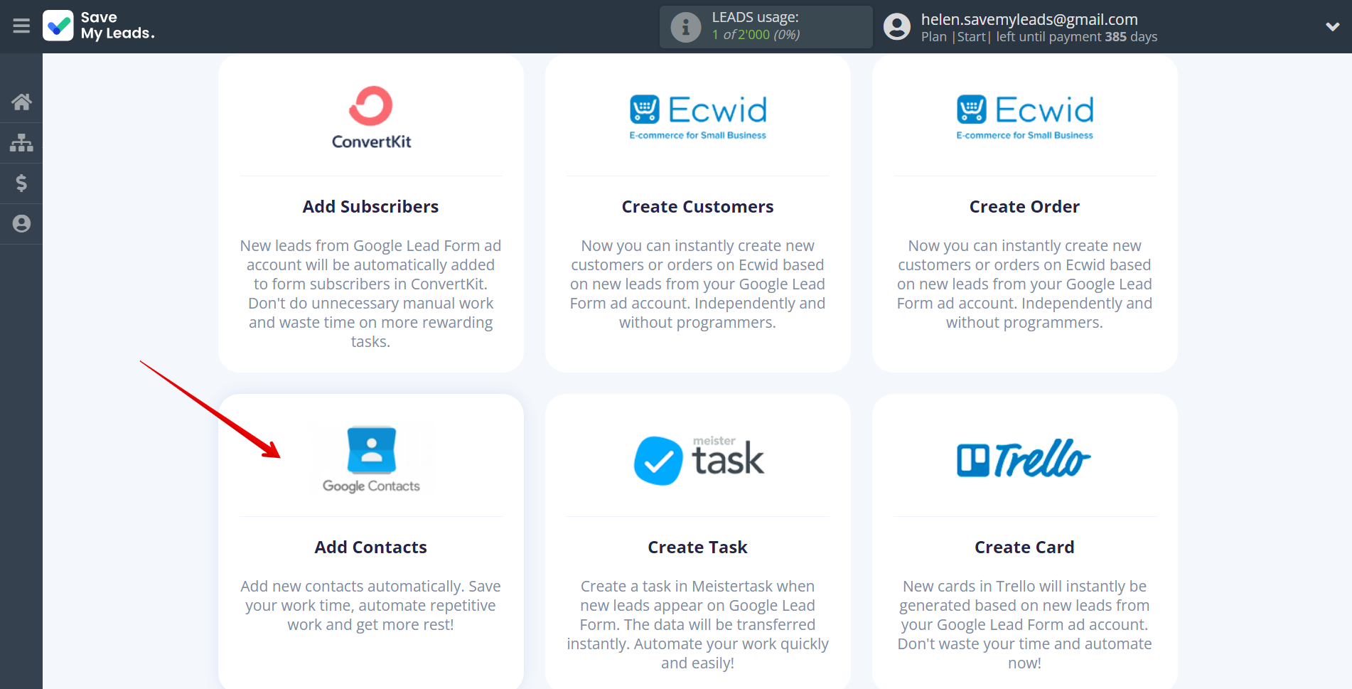Open the Create Task title
The image size is (1352, 689).
[698, 548]
